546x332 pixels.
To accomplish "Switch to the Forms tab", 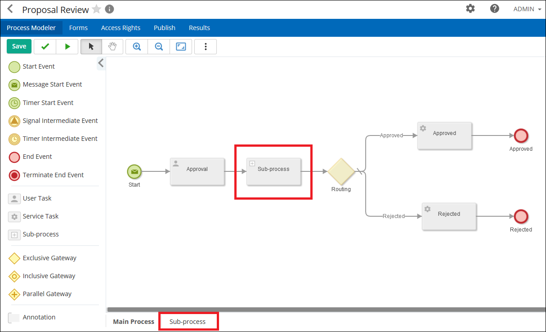I will pos(78,27).
